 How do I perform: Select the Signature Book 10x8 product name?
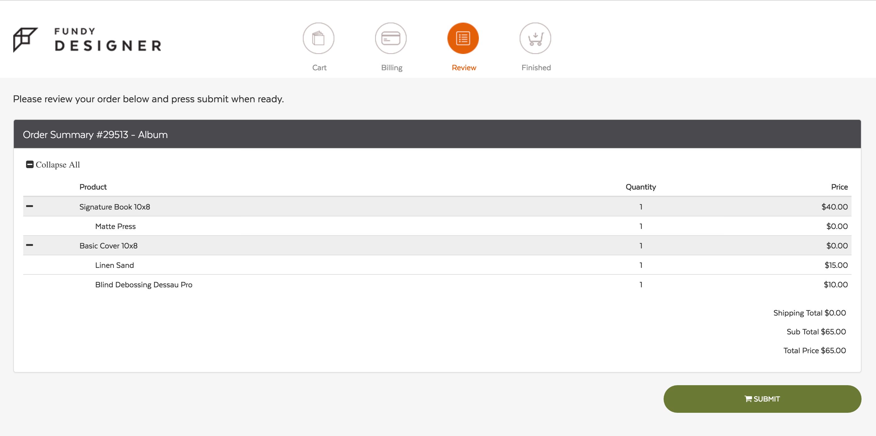click(x=115, y=207)
